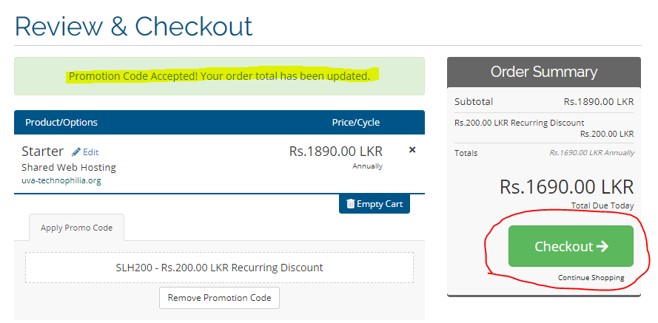Click the Review & Checkout page heading
Screen dimensions: 658x323
coord(134,27)
